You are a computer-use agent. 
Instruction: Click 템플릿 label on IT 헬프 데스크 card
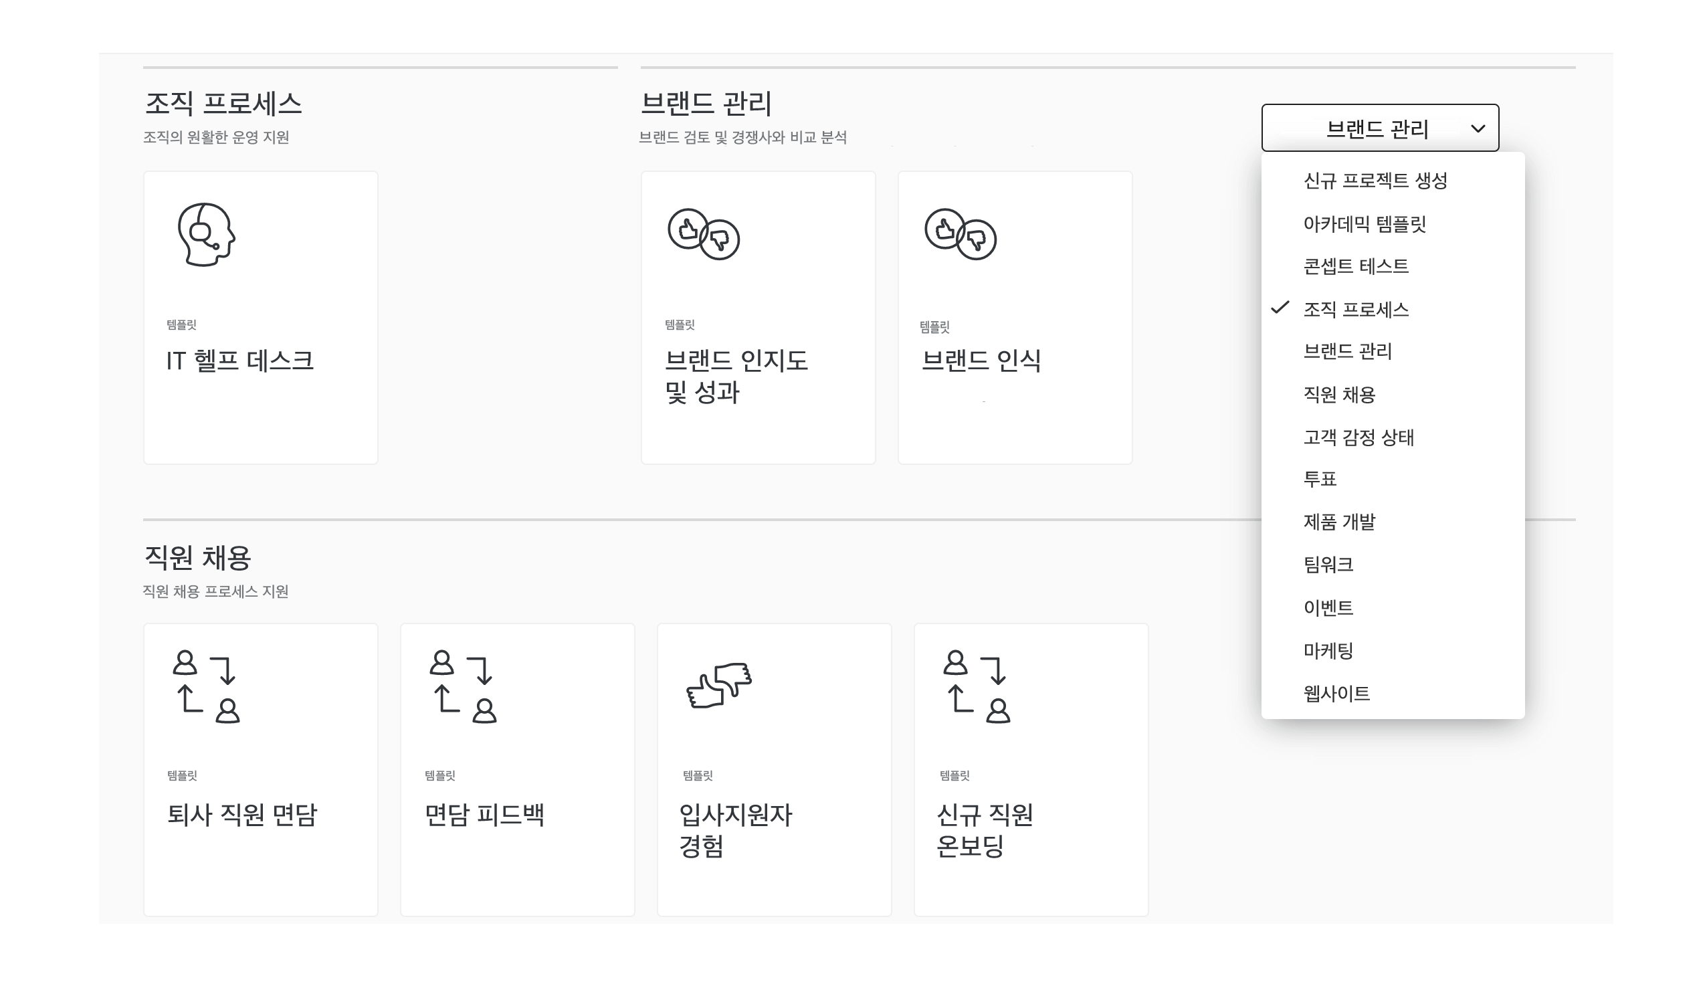pyautogui.click(x=181, y=325)
